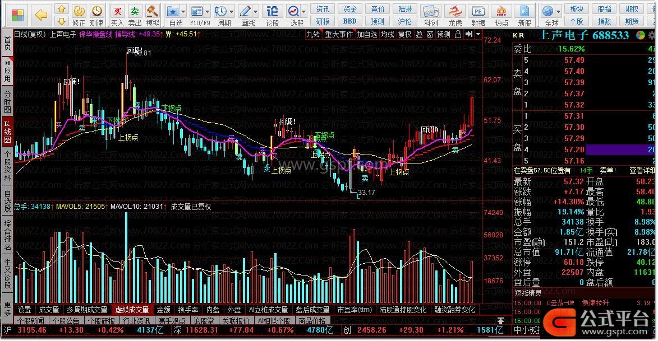
Task: Click the 期货 toolbar button
Action: tap(632, 21)
